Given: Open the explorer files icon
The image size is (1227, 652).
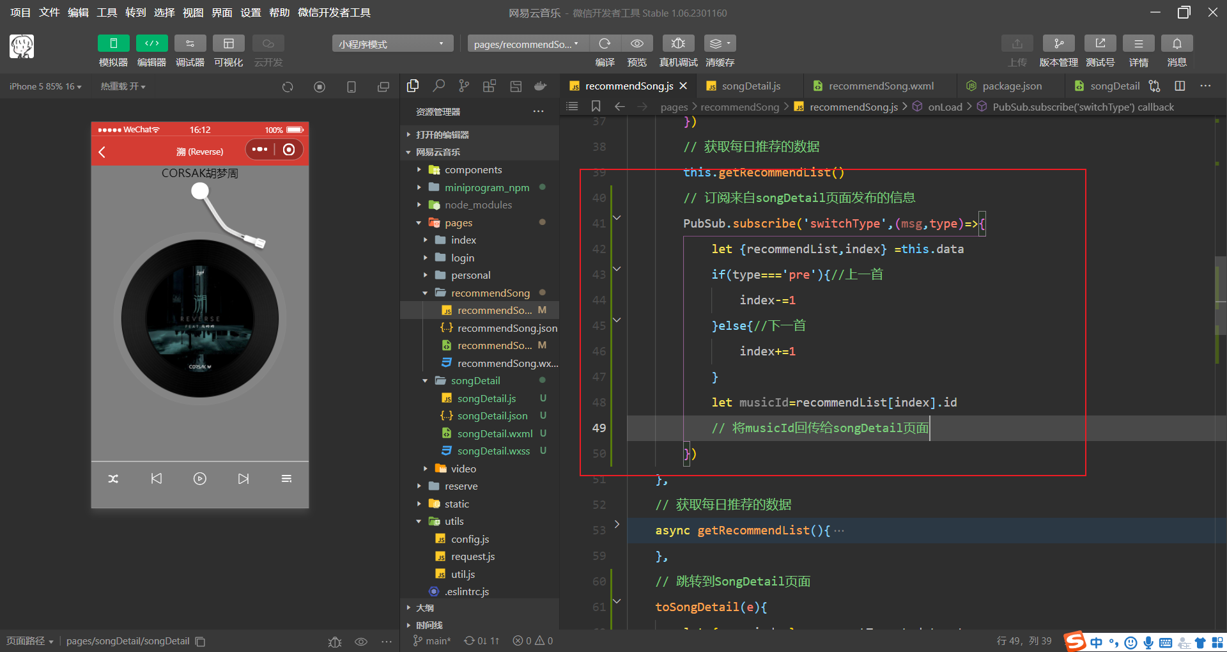Looking at the screenshot, I should coord(413,86).
